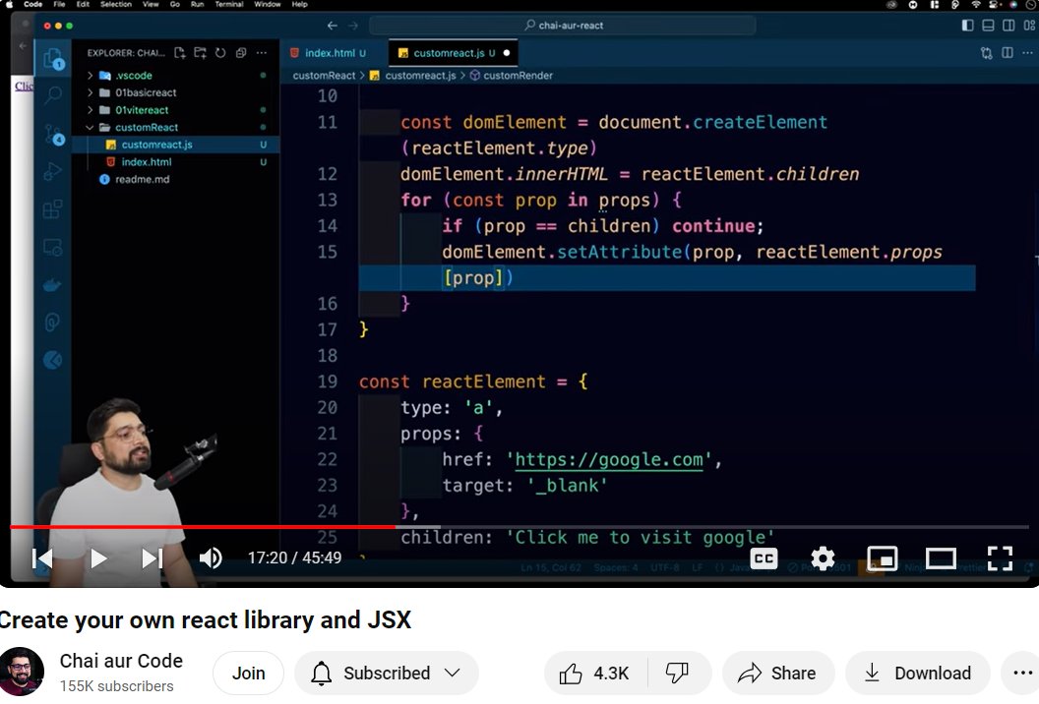1039x704 pixels.
Task: Open YouTube playback settings via the gear icon
Action: (x=823, y=558)
